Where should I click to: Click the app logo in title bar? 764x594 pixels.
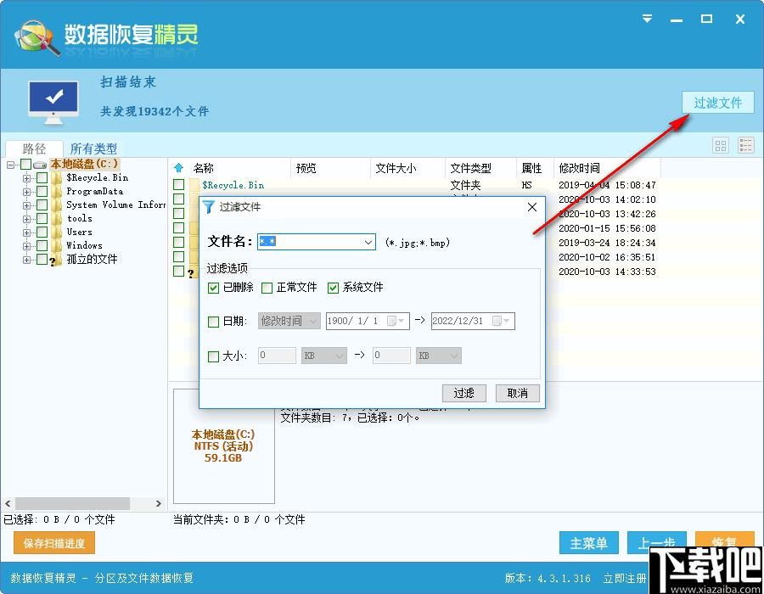(37, 35)
